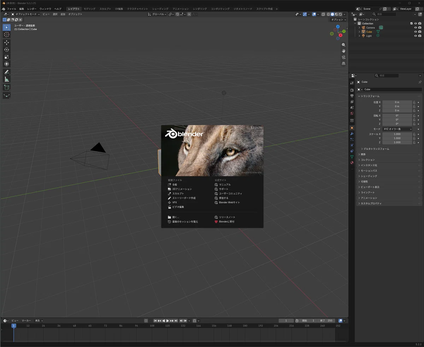Switch perspective/orthographic grid icon
The height and width of the screenshot is (347, 424).
[x=343, y=63]
